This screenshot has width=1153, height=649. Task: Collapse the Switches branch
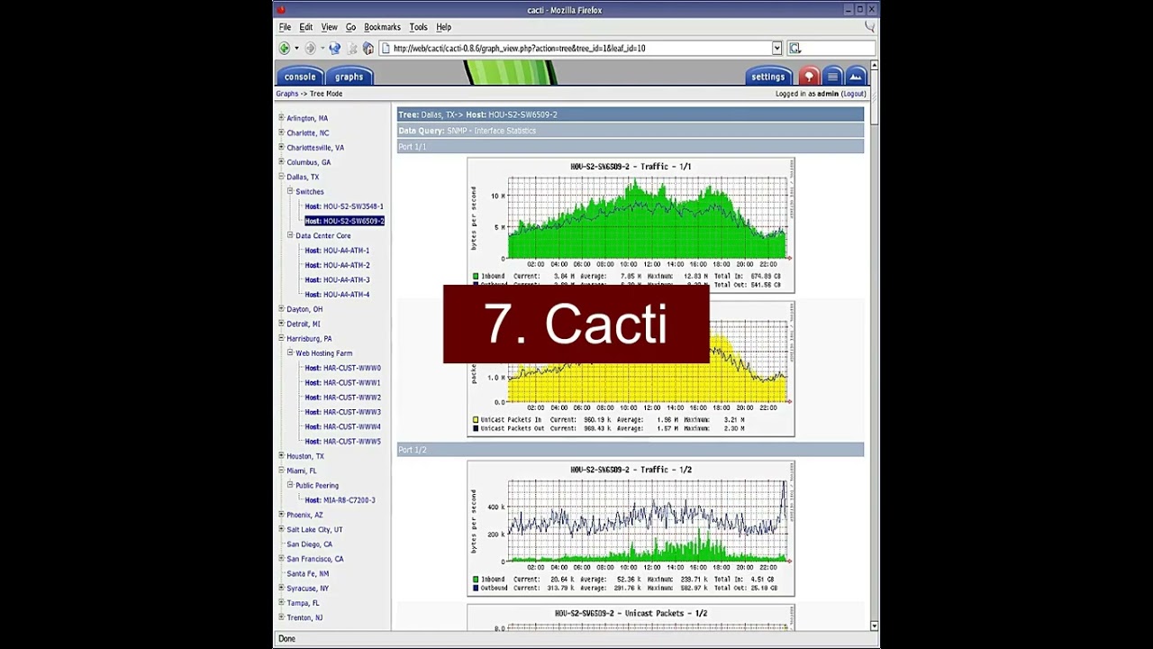(x=290, y=191)
